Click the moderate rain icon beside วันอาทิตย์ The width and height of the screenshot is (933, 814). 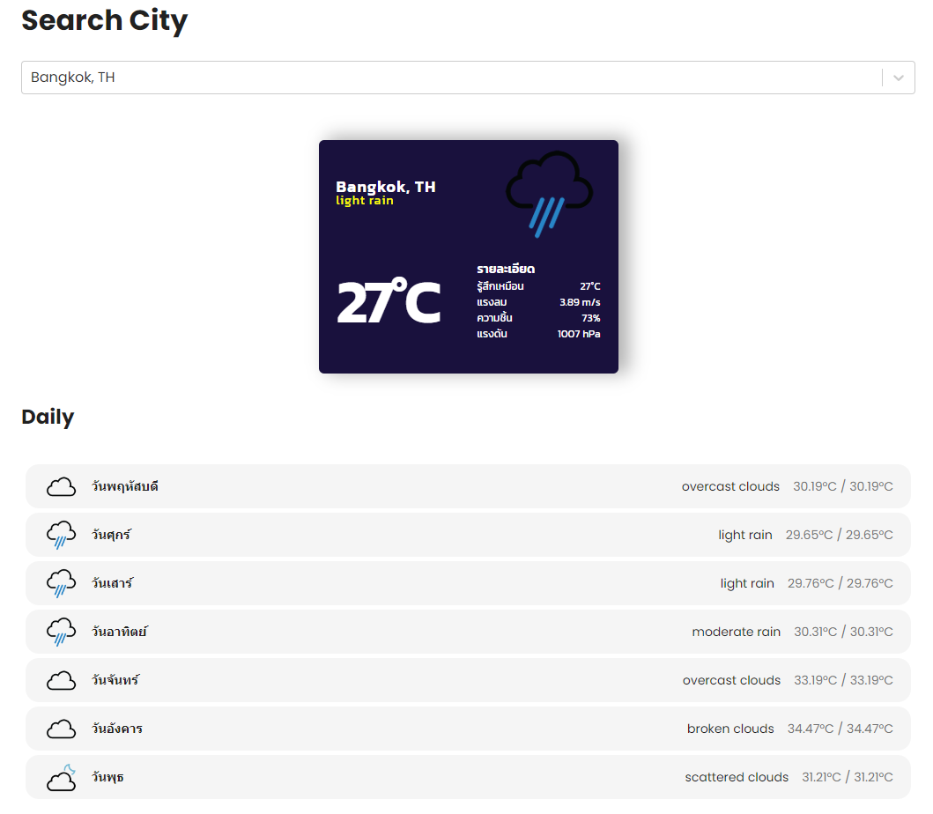[61, 631]
